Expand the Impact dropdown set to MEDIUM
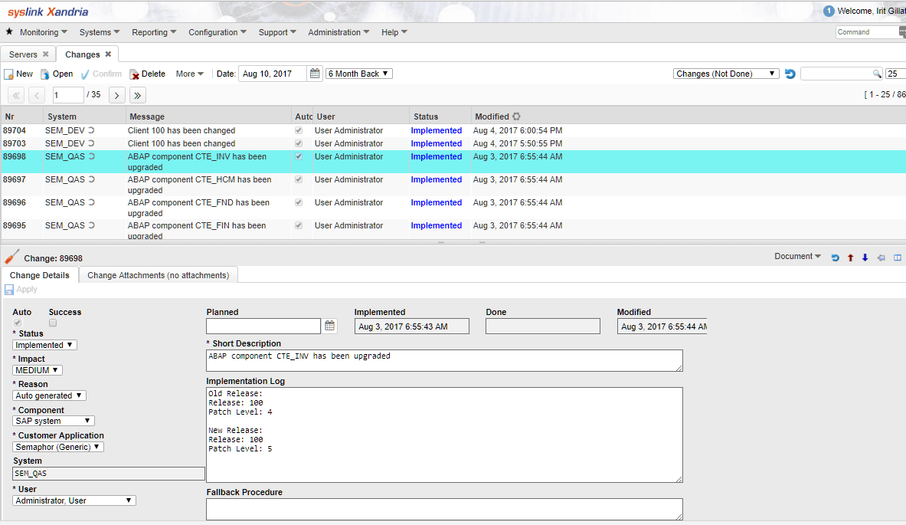 38,370
